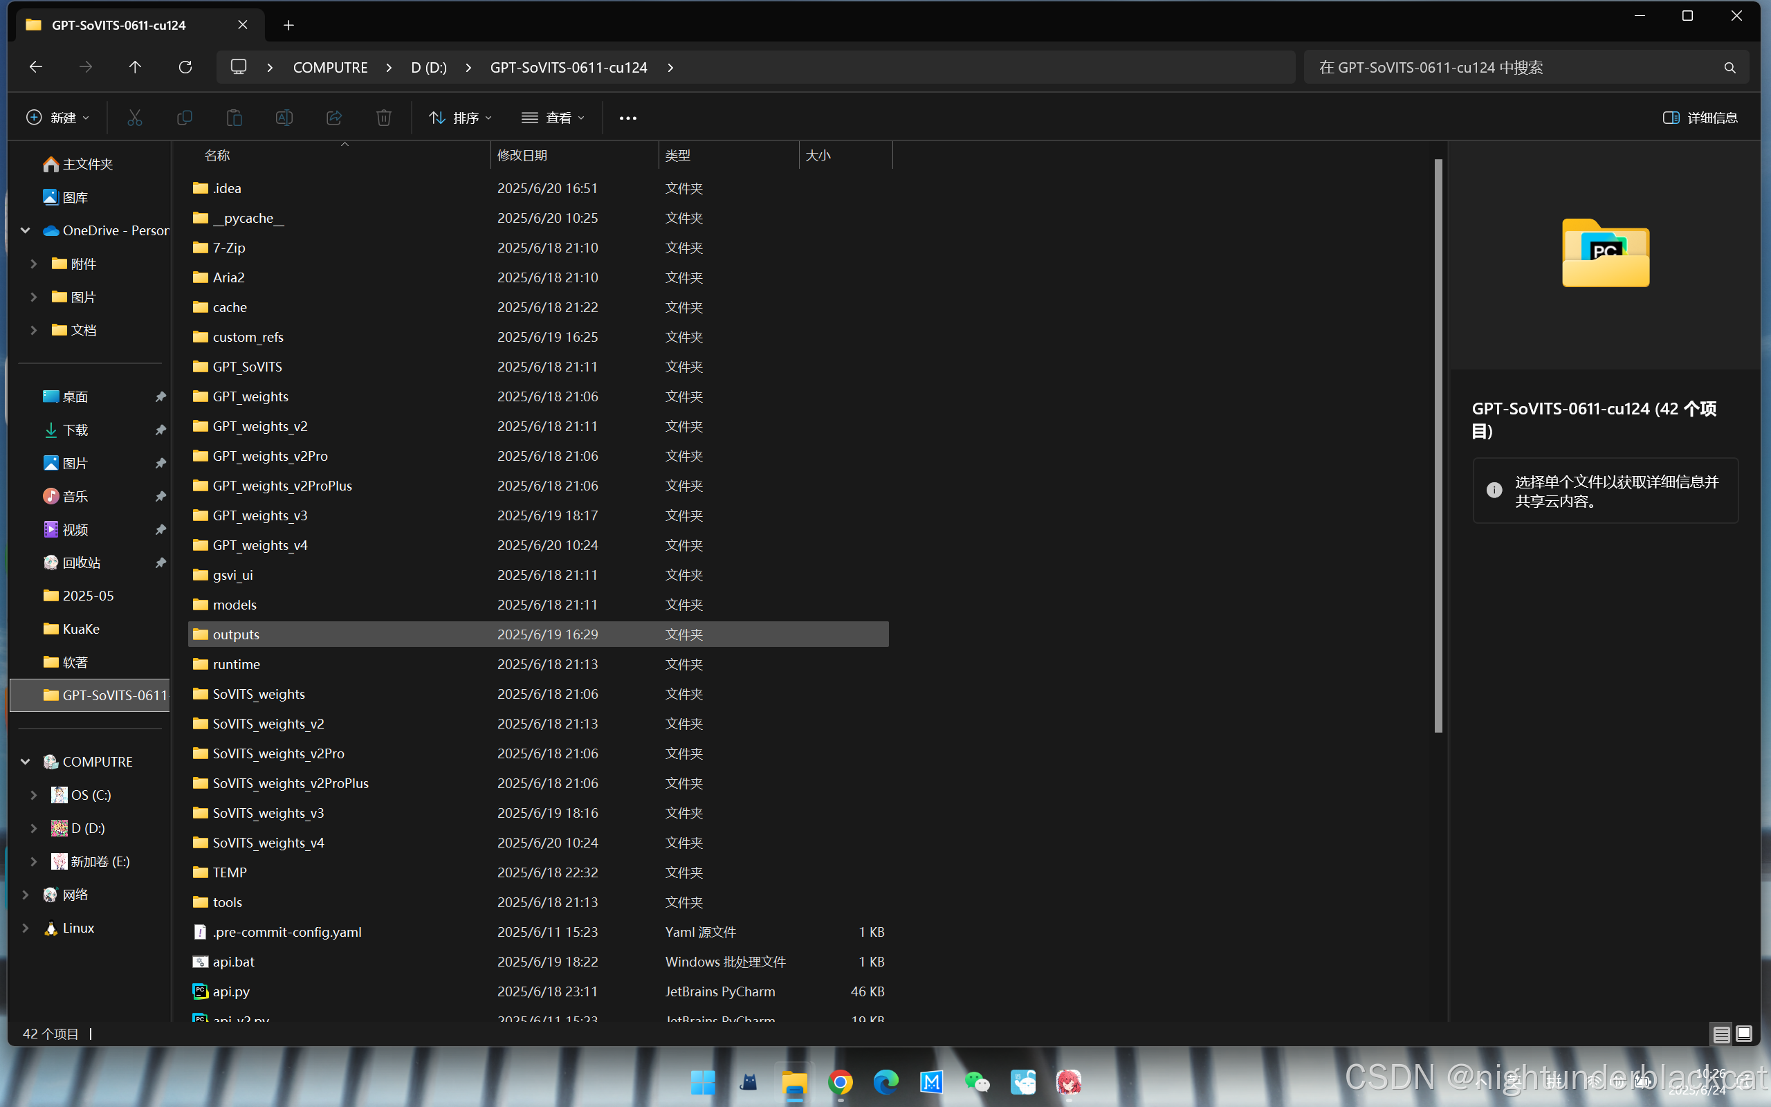Expand the 附件 folder node
The height and width of the screenshot is (1107, 1771).
(34, 264)
